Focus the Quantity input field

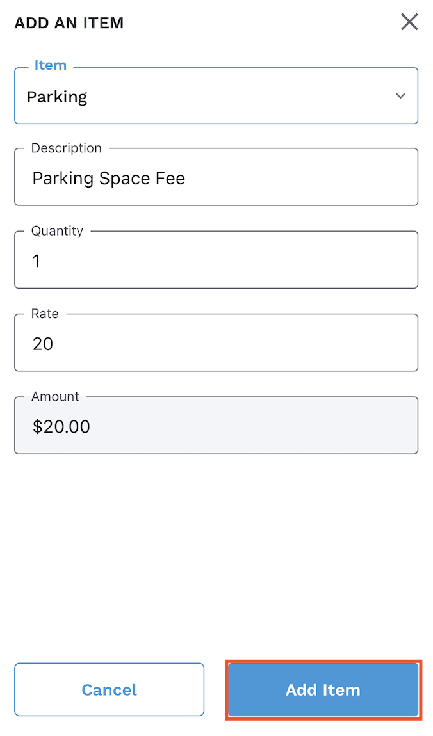click(216, 260)
